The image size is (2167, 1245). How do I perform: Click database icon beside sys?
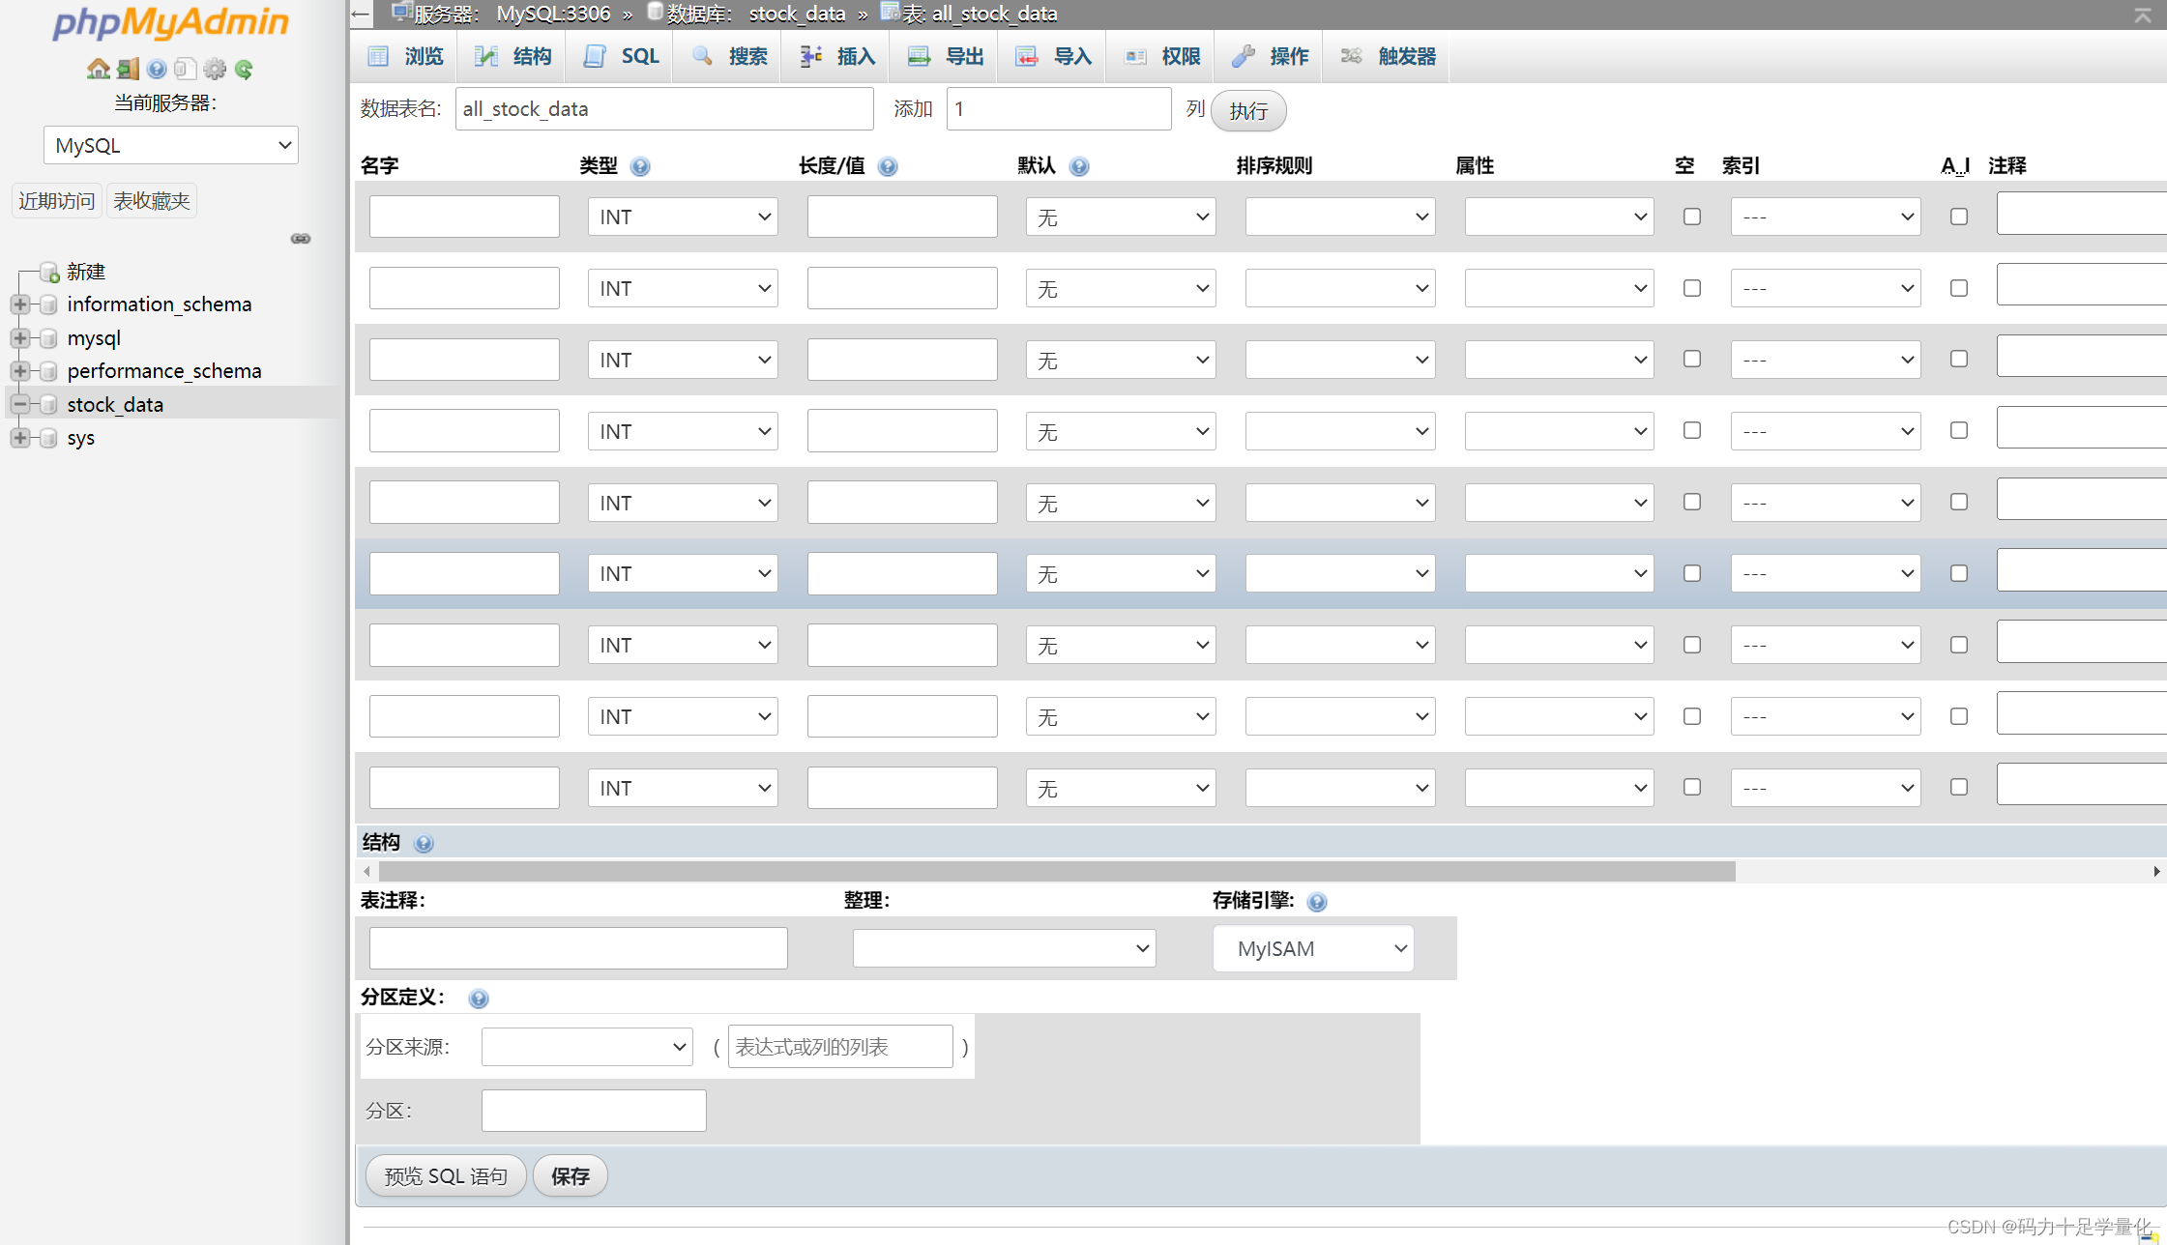(48, 438)
